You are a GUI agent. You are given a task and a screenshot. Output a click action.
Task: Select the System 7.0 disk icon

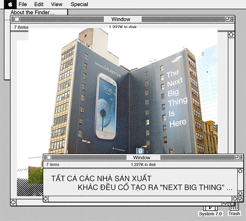point(211,209)
